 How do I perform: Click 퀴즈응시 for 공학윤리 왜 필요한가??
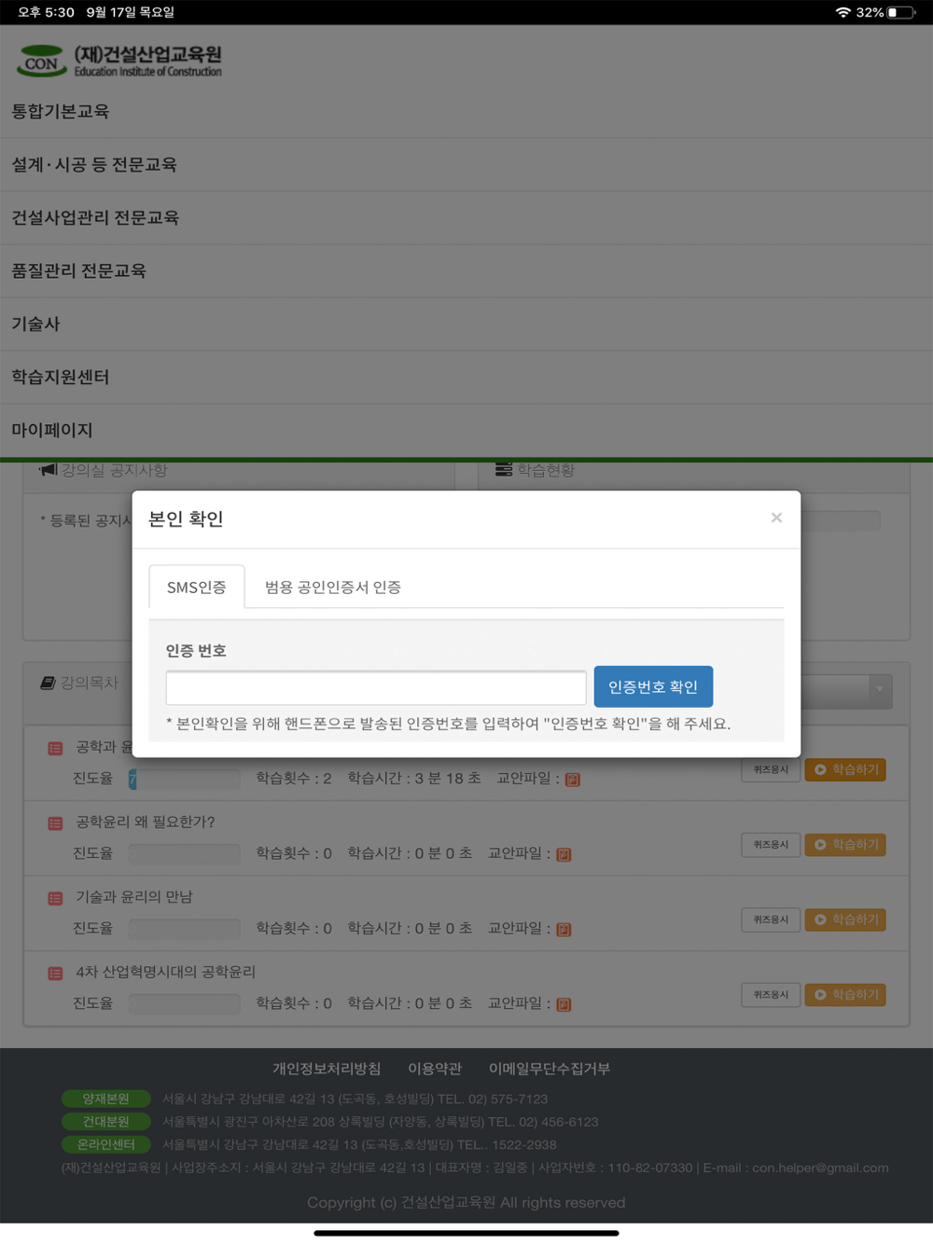[x=771, y=845]
